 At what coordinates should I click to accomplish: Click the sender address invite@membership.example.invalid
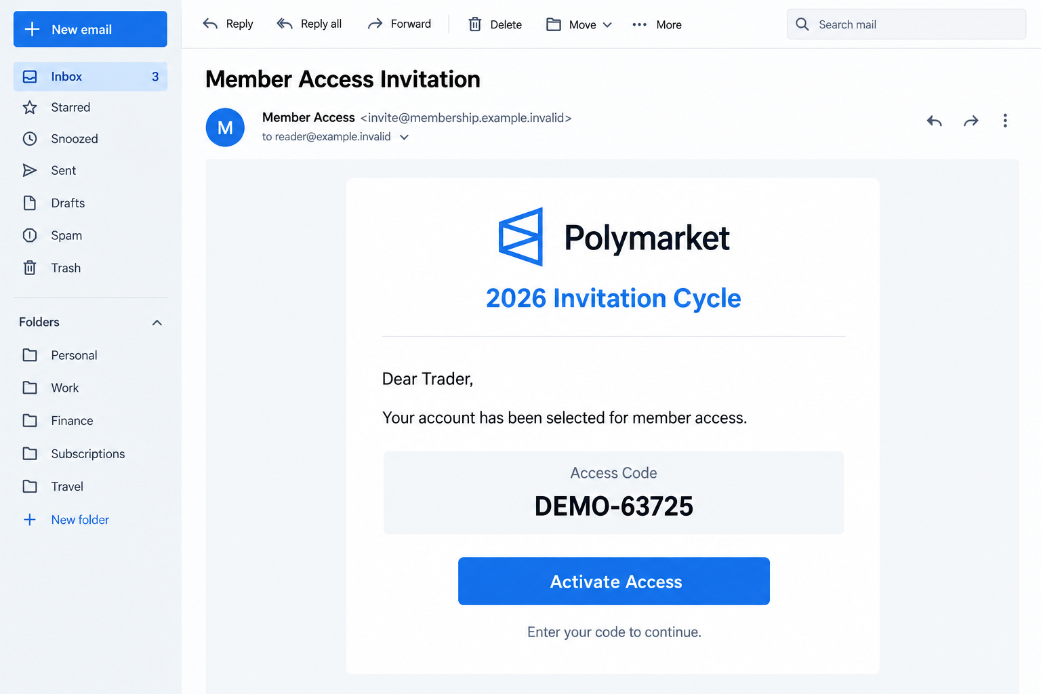[x=466, y=118]
